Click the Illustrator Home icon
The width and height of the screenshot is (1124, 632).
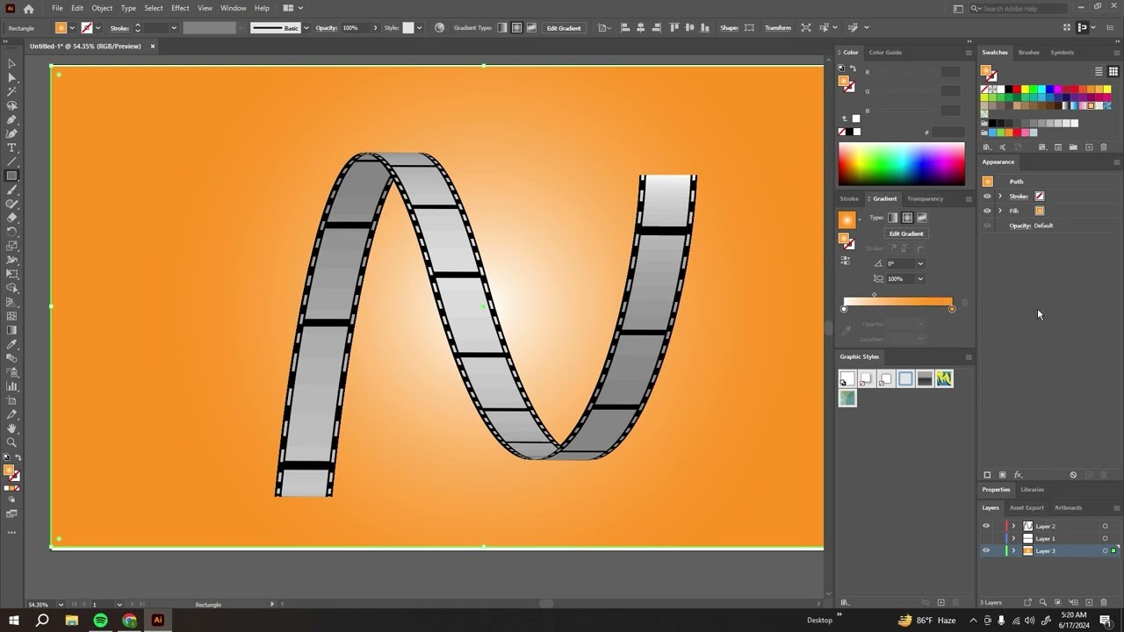[28, 8]
